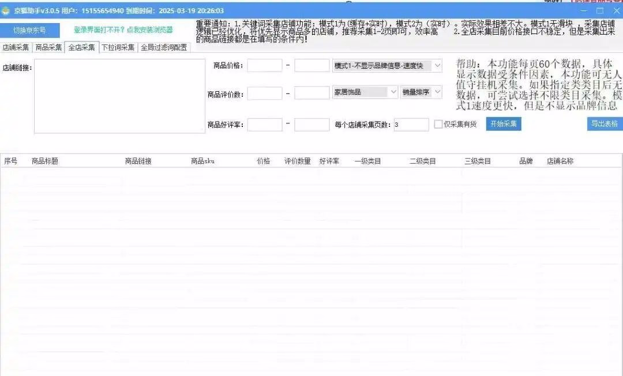Minimize the 京狐助手 window

tap(584, 10)
